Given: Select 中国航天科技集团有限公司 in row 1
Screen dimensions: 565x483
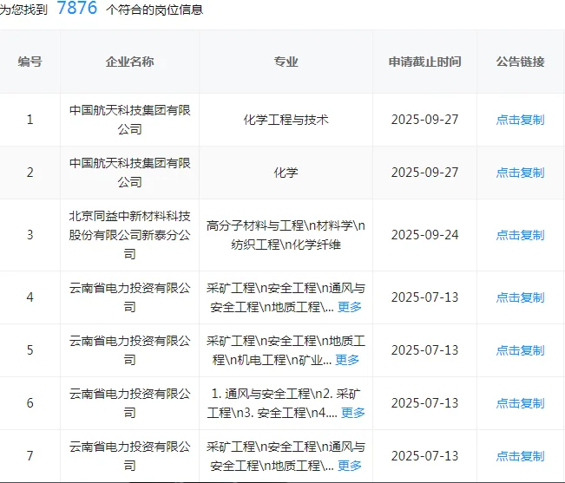Looking at the screenshot, I should pos(129,120).
